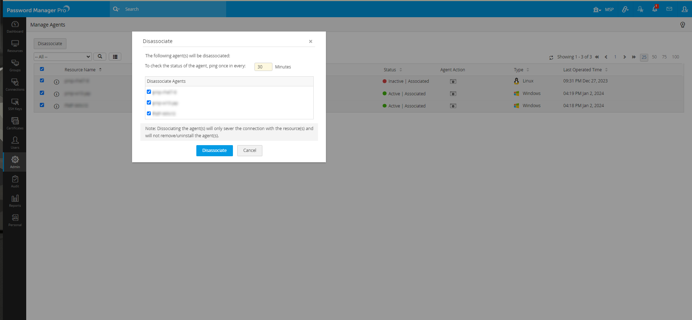
Task: Open Groups in the sidebar
Action: pyautogui.click(x=15, y=66)
